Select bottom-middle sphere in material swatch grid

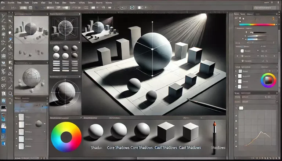(65, 56)
